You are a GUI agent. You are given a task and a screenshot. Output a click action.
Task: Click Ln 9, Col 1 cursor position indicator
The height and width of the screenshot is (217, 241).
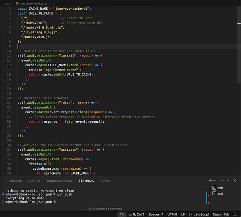(x=137, y=214)
